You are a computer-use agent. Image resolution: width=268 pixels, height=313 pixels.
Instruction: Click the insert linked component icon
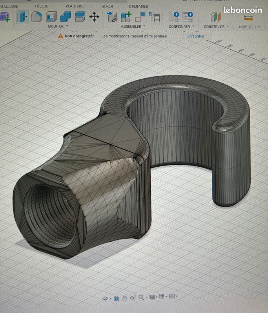[112, 17]
